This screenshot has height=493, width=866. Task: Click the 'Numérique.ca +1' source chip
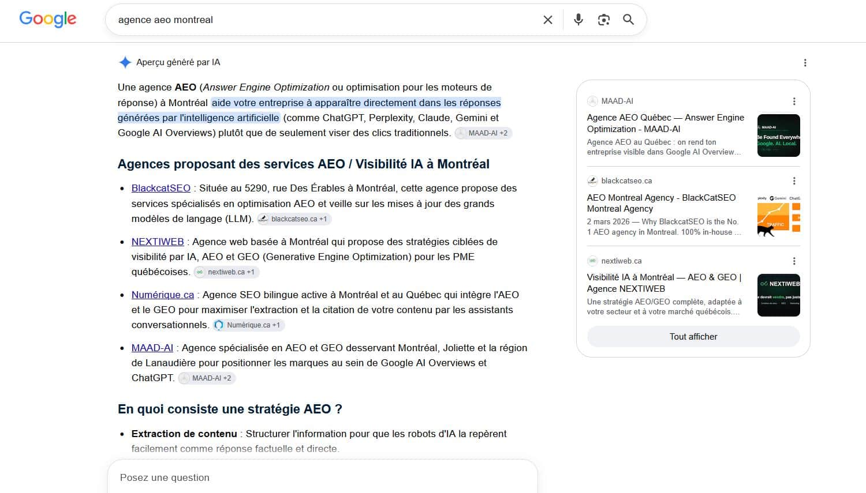[x=249, y=325]
